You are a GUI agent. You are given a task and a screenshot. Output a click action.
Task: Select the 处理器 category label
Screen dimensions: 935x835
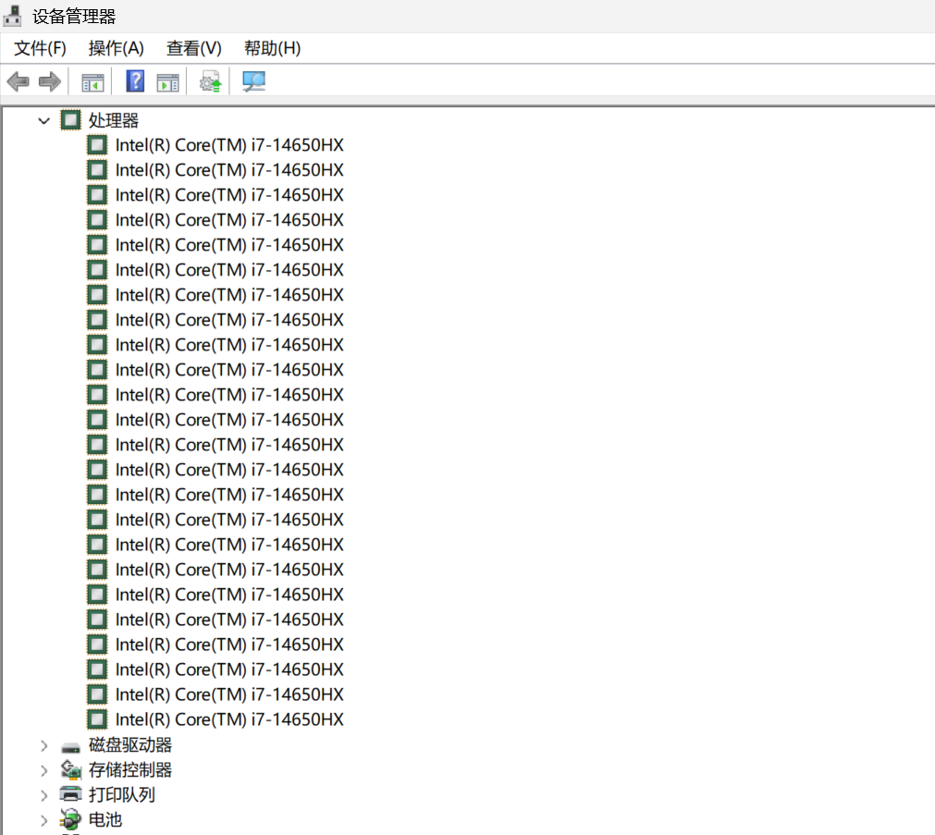click(114, 120)
